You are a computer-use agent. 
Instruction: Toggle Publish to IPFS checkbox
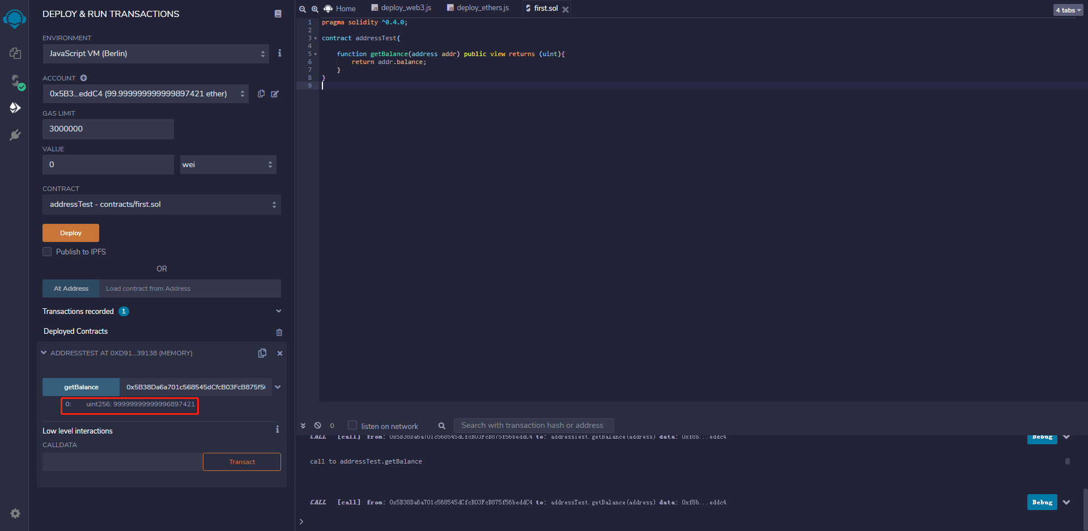pyautogui.click(x=47, y=252)
